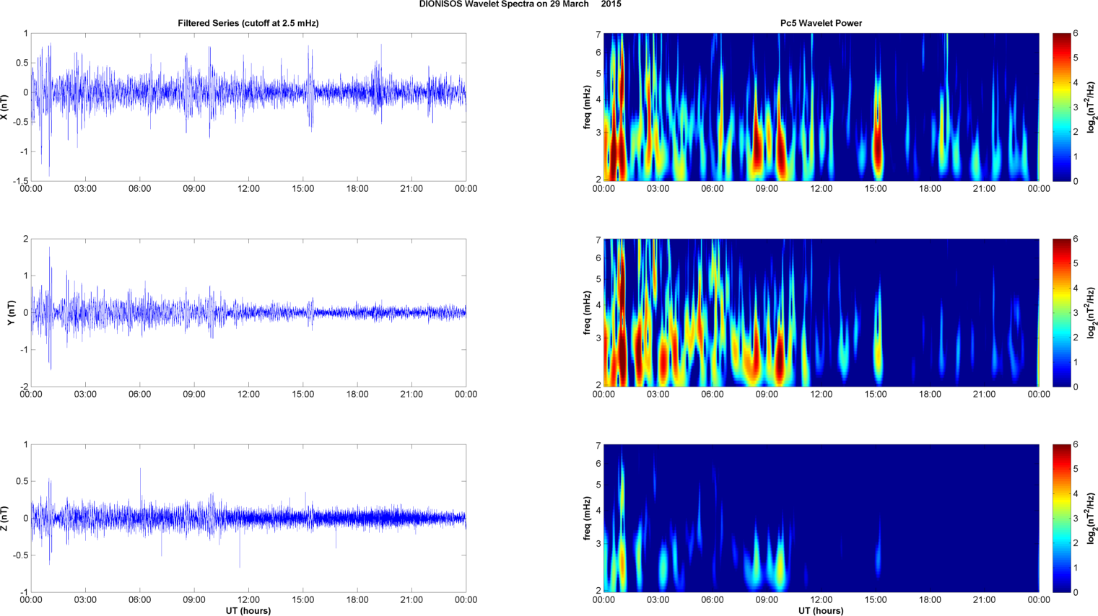Click the log2(nT²/Hz) label of middle colorbar
The image size is (1098, 616).
click(1092, 312)
